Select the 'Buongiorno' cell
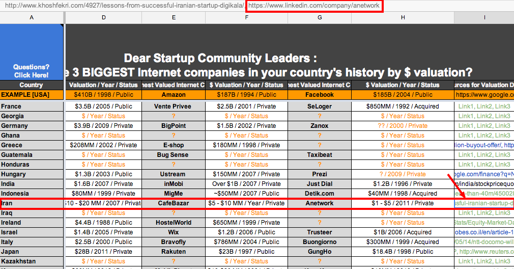Screen dimensions: 514x269 point(320,242)
